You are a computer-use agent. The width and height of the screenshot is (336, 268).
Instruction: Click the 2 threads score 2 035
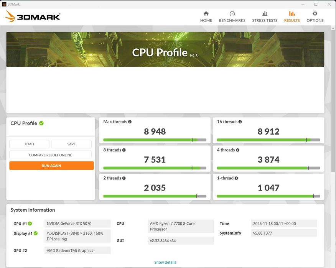tap(155, 187)
